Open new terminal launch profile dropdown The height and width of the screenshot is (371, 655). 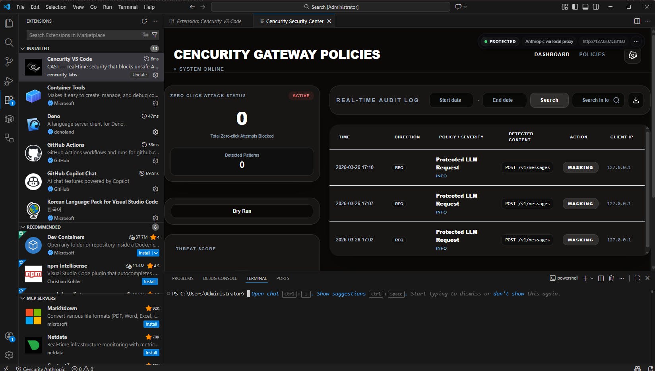[592, 278]
